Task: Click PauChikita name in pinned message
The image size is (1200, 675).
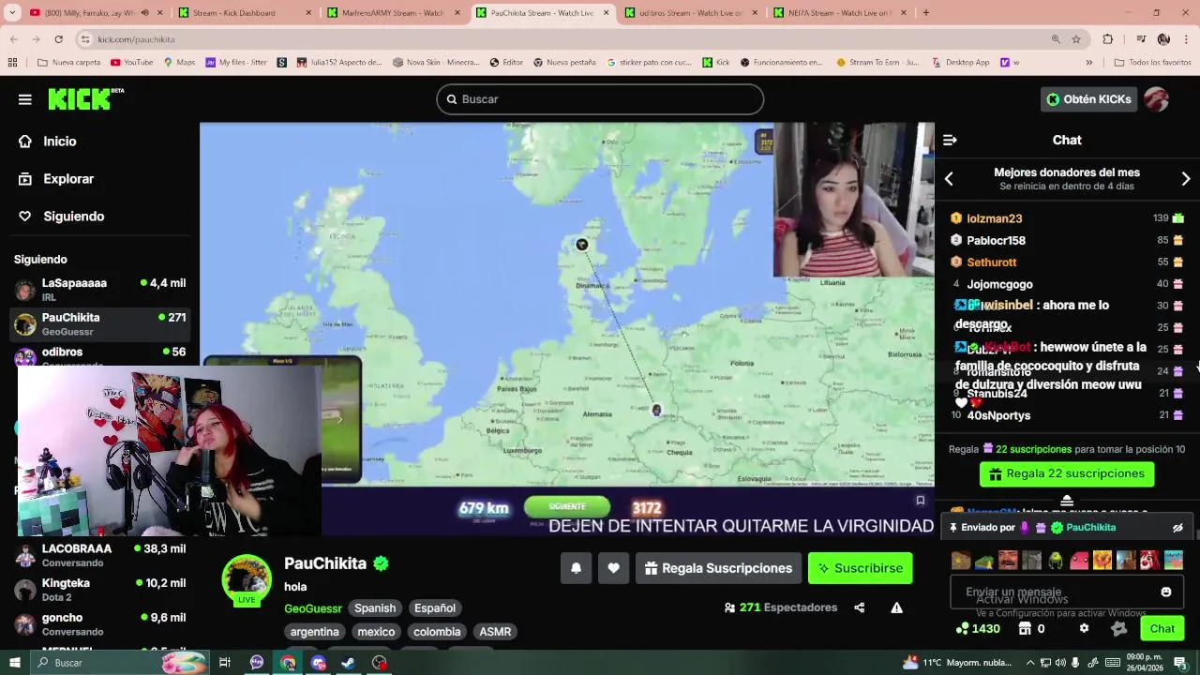Action: pyautogui.click(x=1090, y=528)
